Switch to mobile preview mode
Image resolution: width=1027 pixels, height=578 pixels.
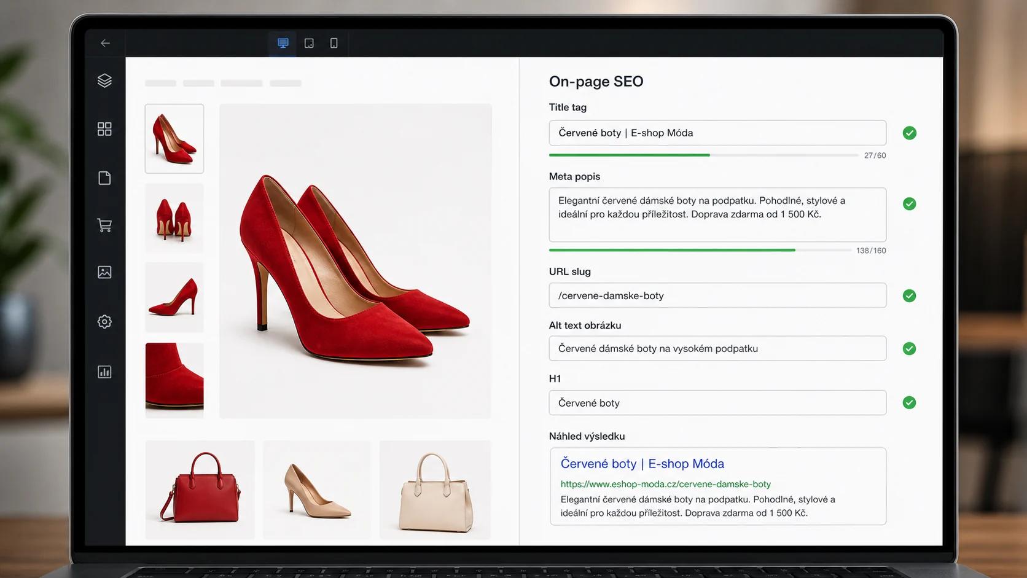click(x=334, y=43)
